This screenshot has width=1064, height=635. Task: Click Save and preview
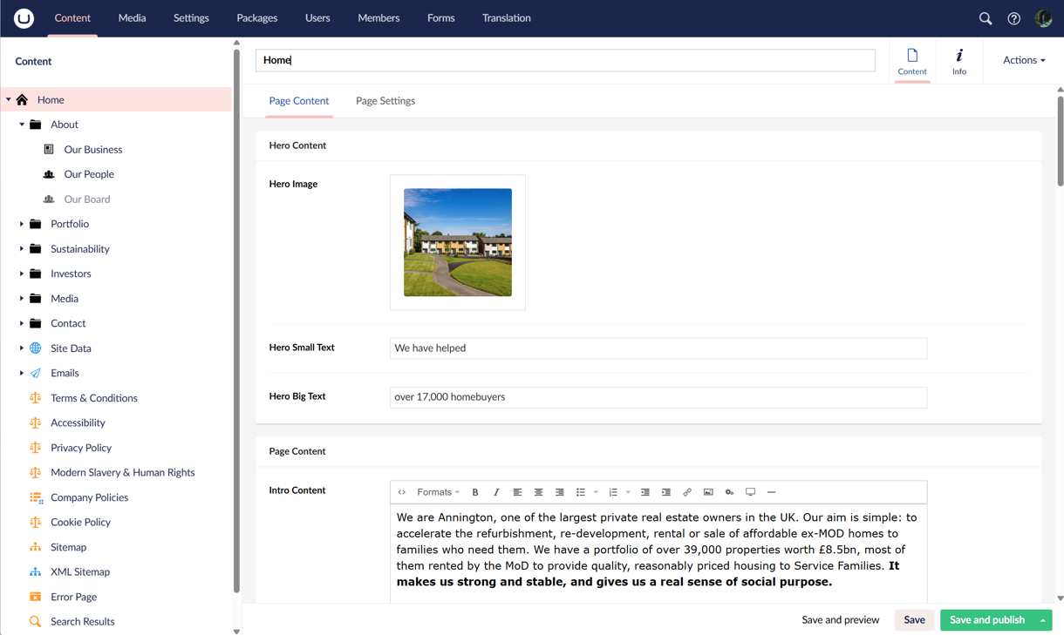[839, 619]
